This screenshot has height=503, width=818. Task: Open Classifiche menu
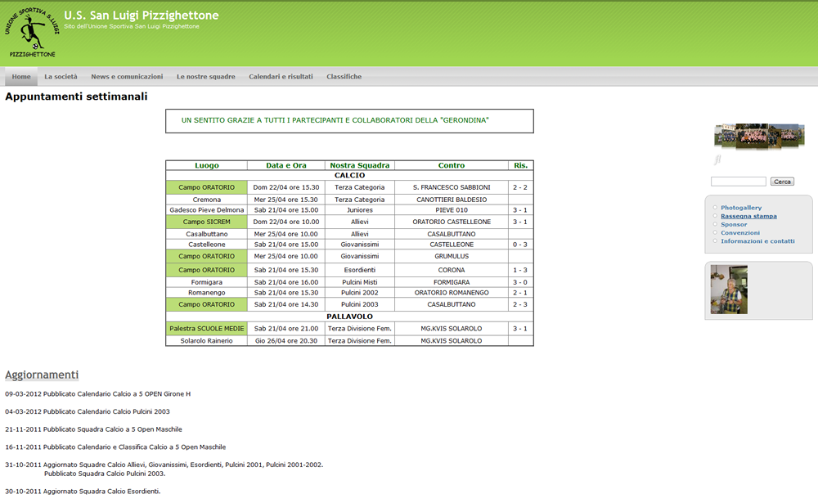pyautogui.click(x=344, y=77)
